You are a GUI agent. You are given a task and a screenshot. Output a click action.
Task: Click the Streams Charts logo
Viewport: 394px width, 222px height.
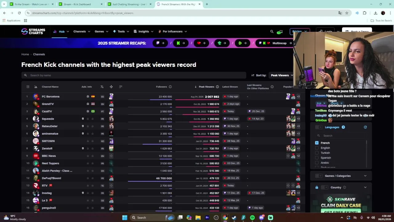33,31
